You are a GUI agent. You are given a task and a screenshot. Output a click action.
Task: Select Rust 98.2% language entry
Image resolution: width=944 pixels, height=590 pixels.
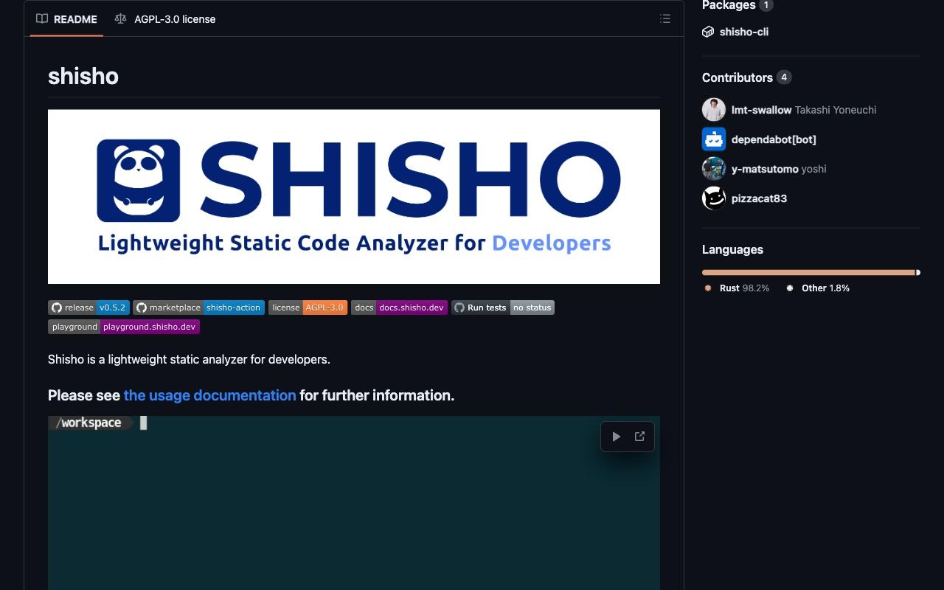737,288
